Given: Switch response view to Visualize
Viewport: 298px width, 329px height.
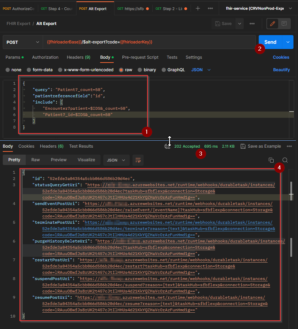Looking at the screenshot, I should point(86,160).
